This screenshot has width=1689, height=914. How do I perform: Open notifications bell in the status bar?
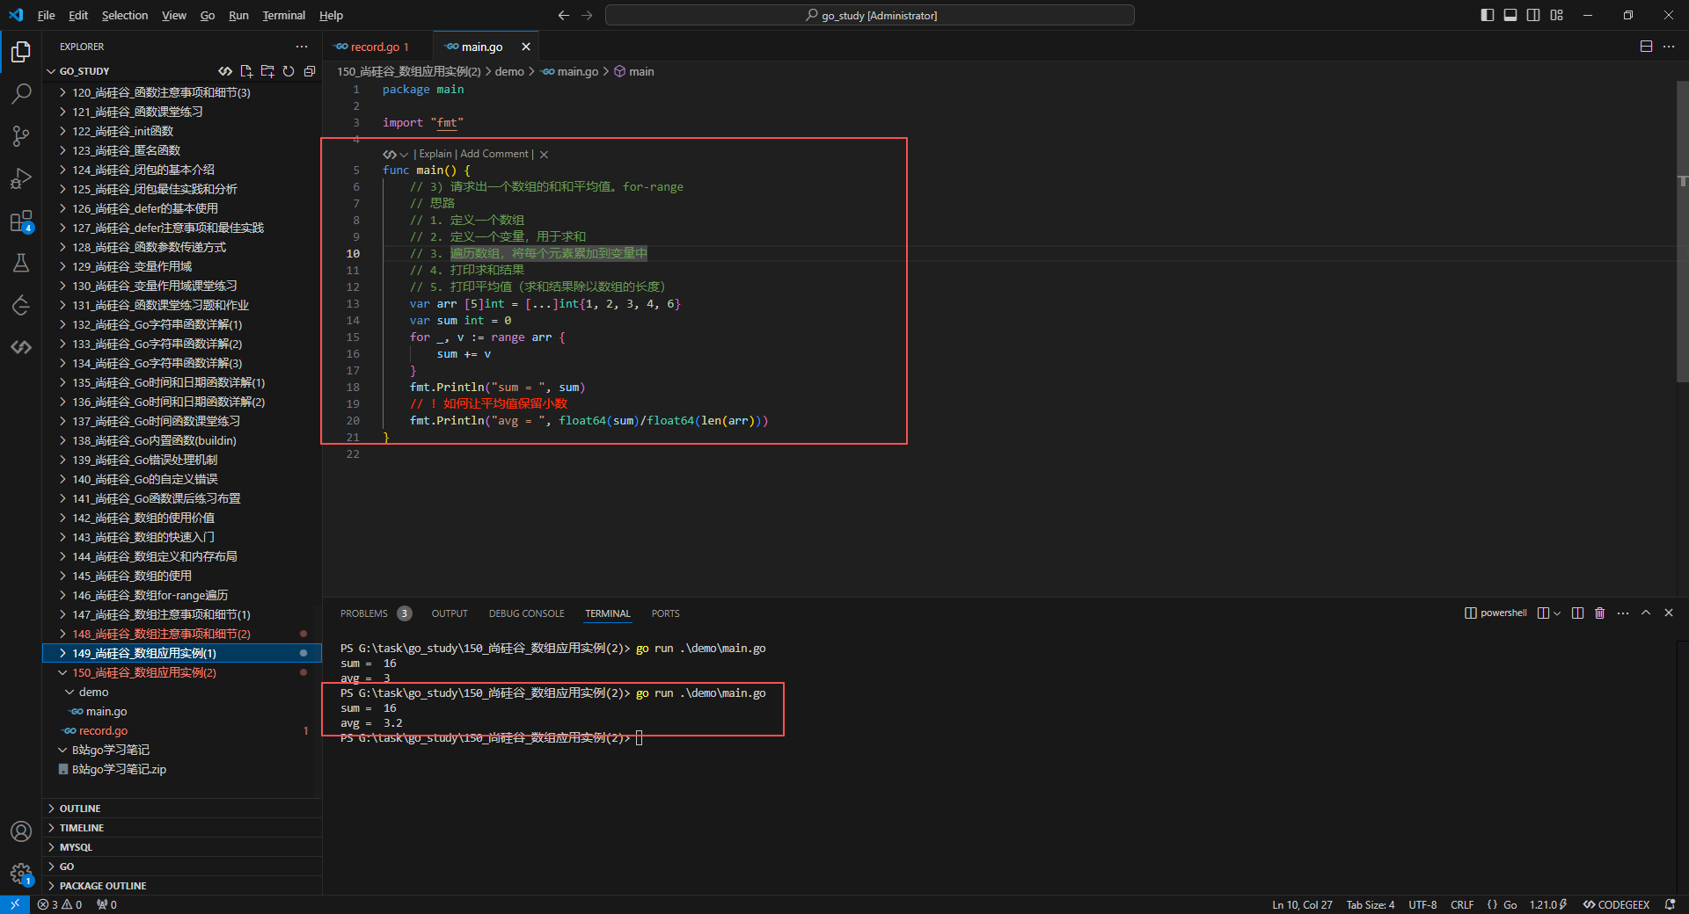point(1671,904)
